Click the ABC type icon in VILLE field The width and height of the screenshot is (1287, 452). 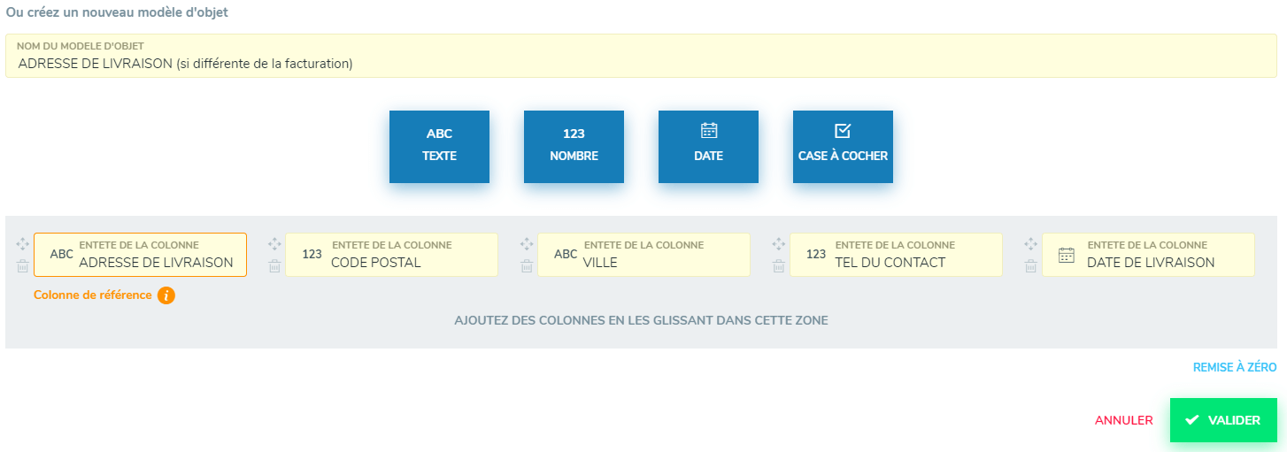(566, 254)
